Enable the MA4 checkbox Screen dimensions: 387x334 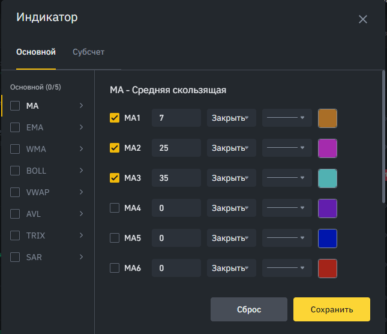[x=115, y=208]
